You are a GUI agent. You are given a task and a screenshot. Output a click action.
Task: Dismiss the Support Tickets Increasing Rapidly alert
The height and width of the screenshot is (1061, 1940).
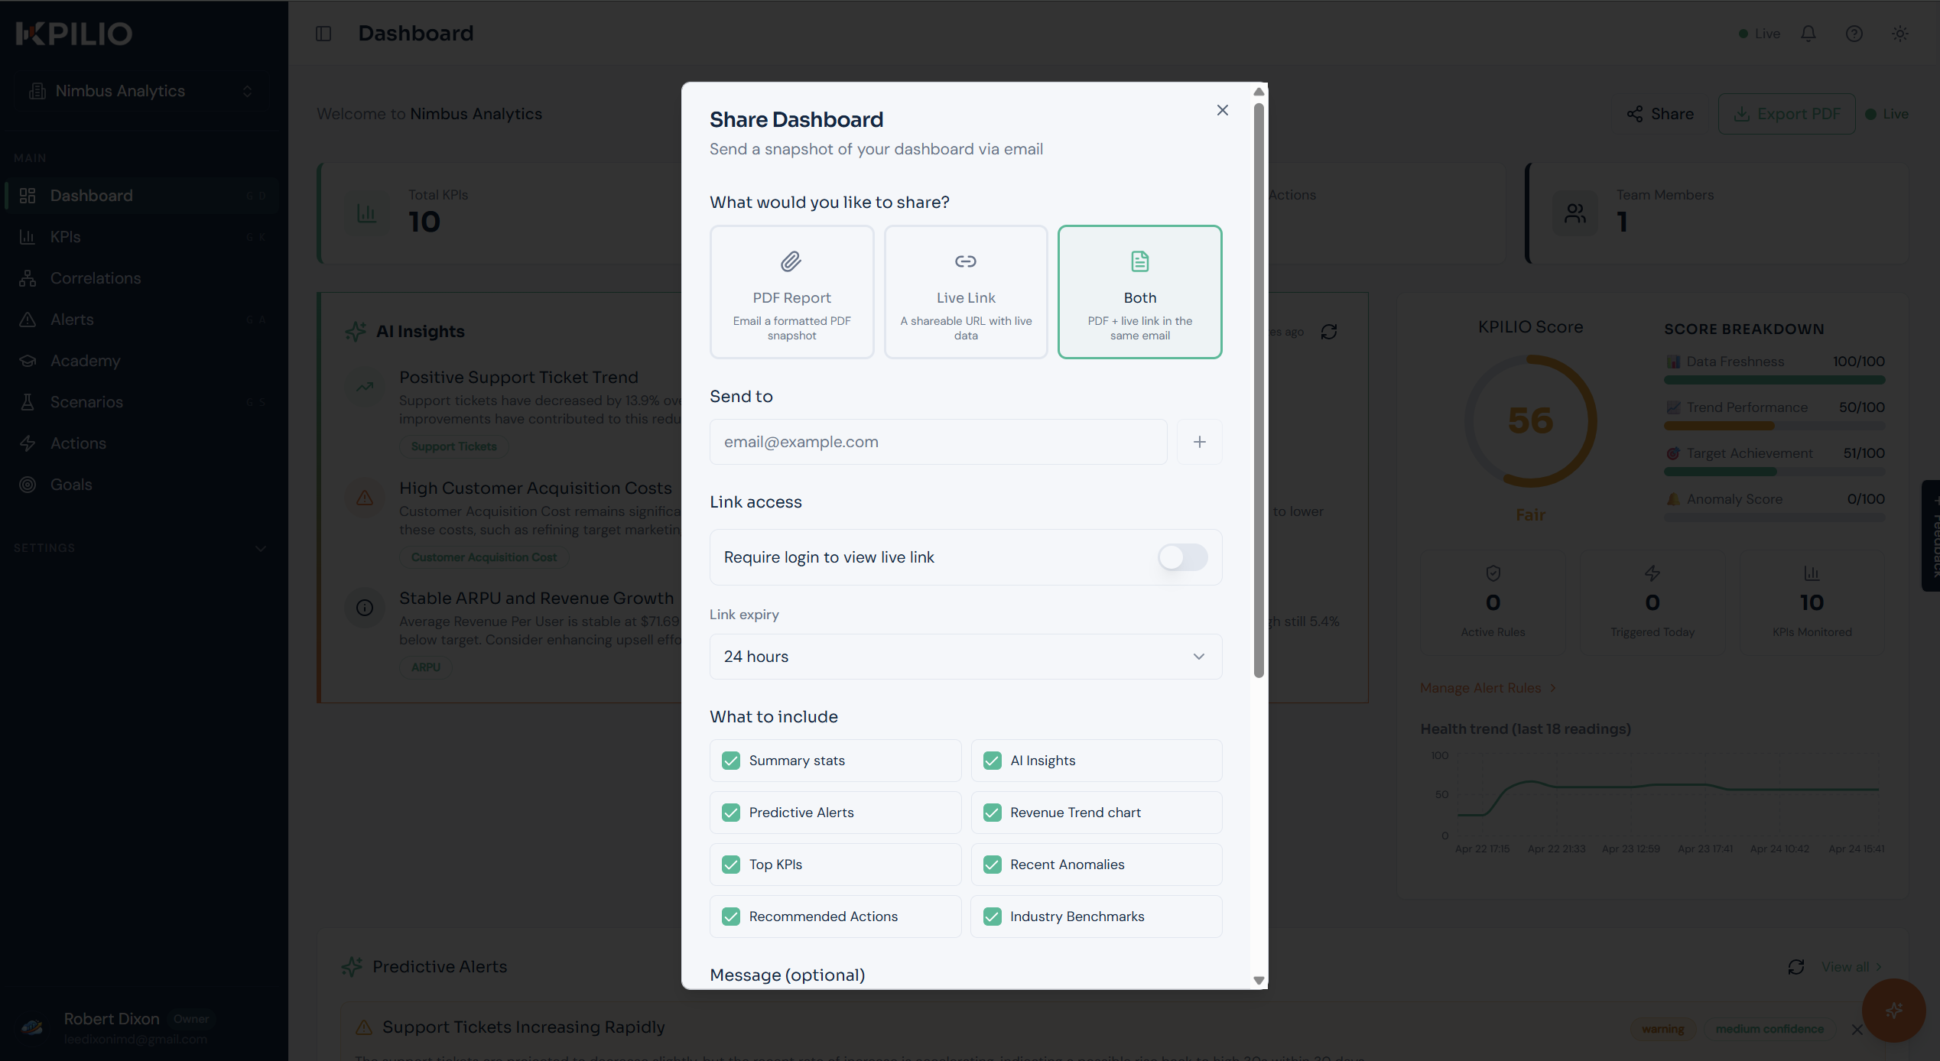[x=1857, y=1030]
